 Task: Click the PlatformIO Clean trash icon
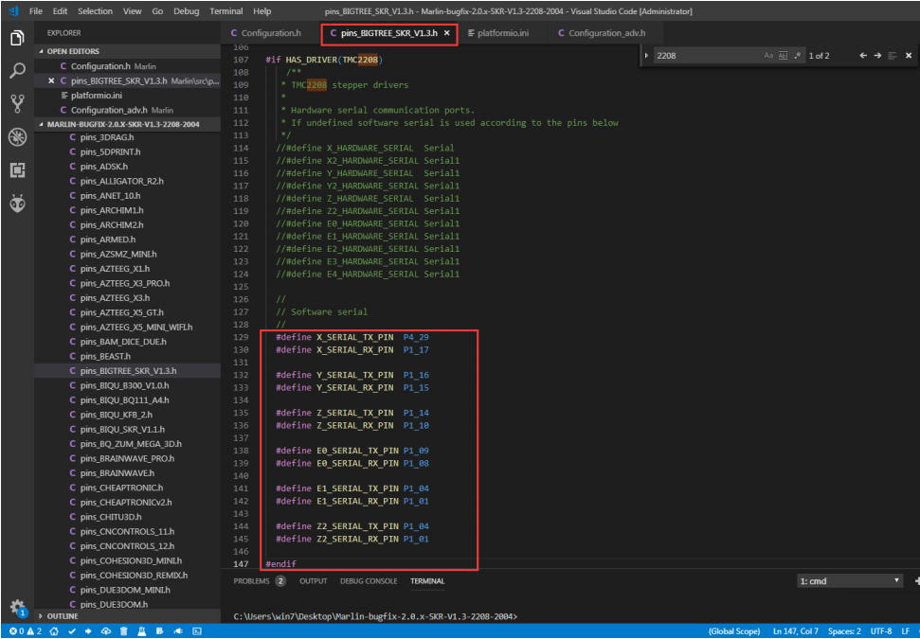click(x=122, y=630)
